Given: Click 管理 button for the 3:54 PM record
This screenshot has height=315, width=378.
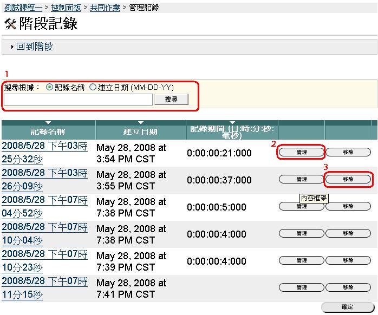Looking at the screenshot, I should pos(302,153).
